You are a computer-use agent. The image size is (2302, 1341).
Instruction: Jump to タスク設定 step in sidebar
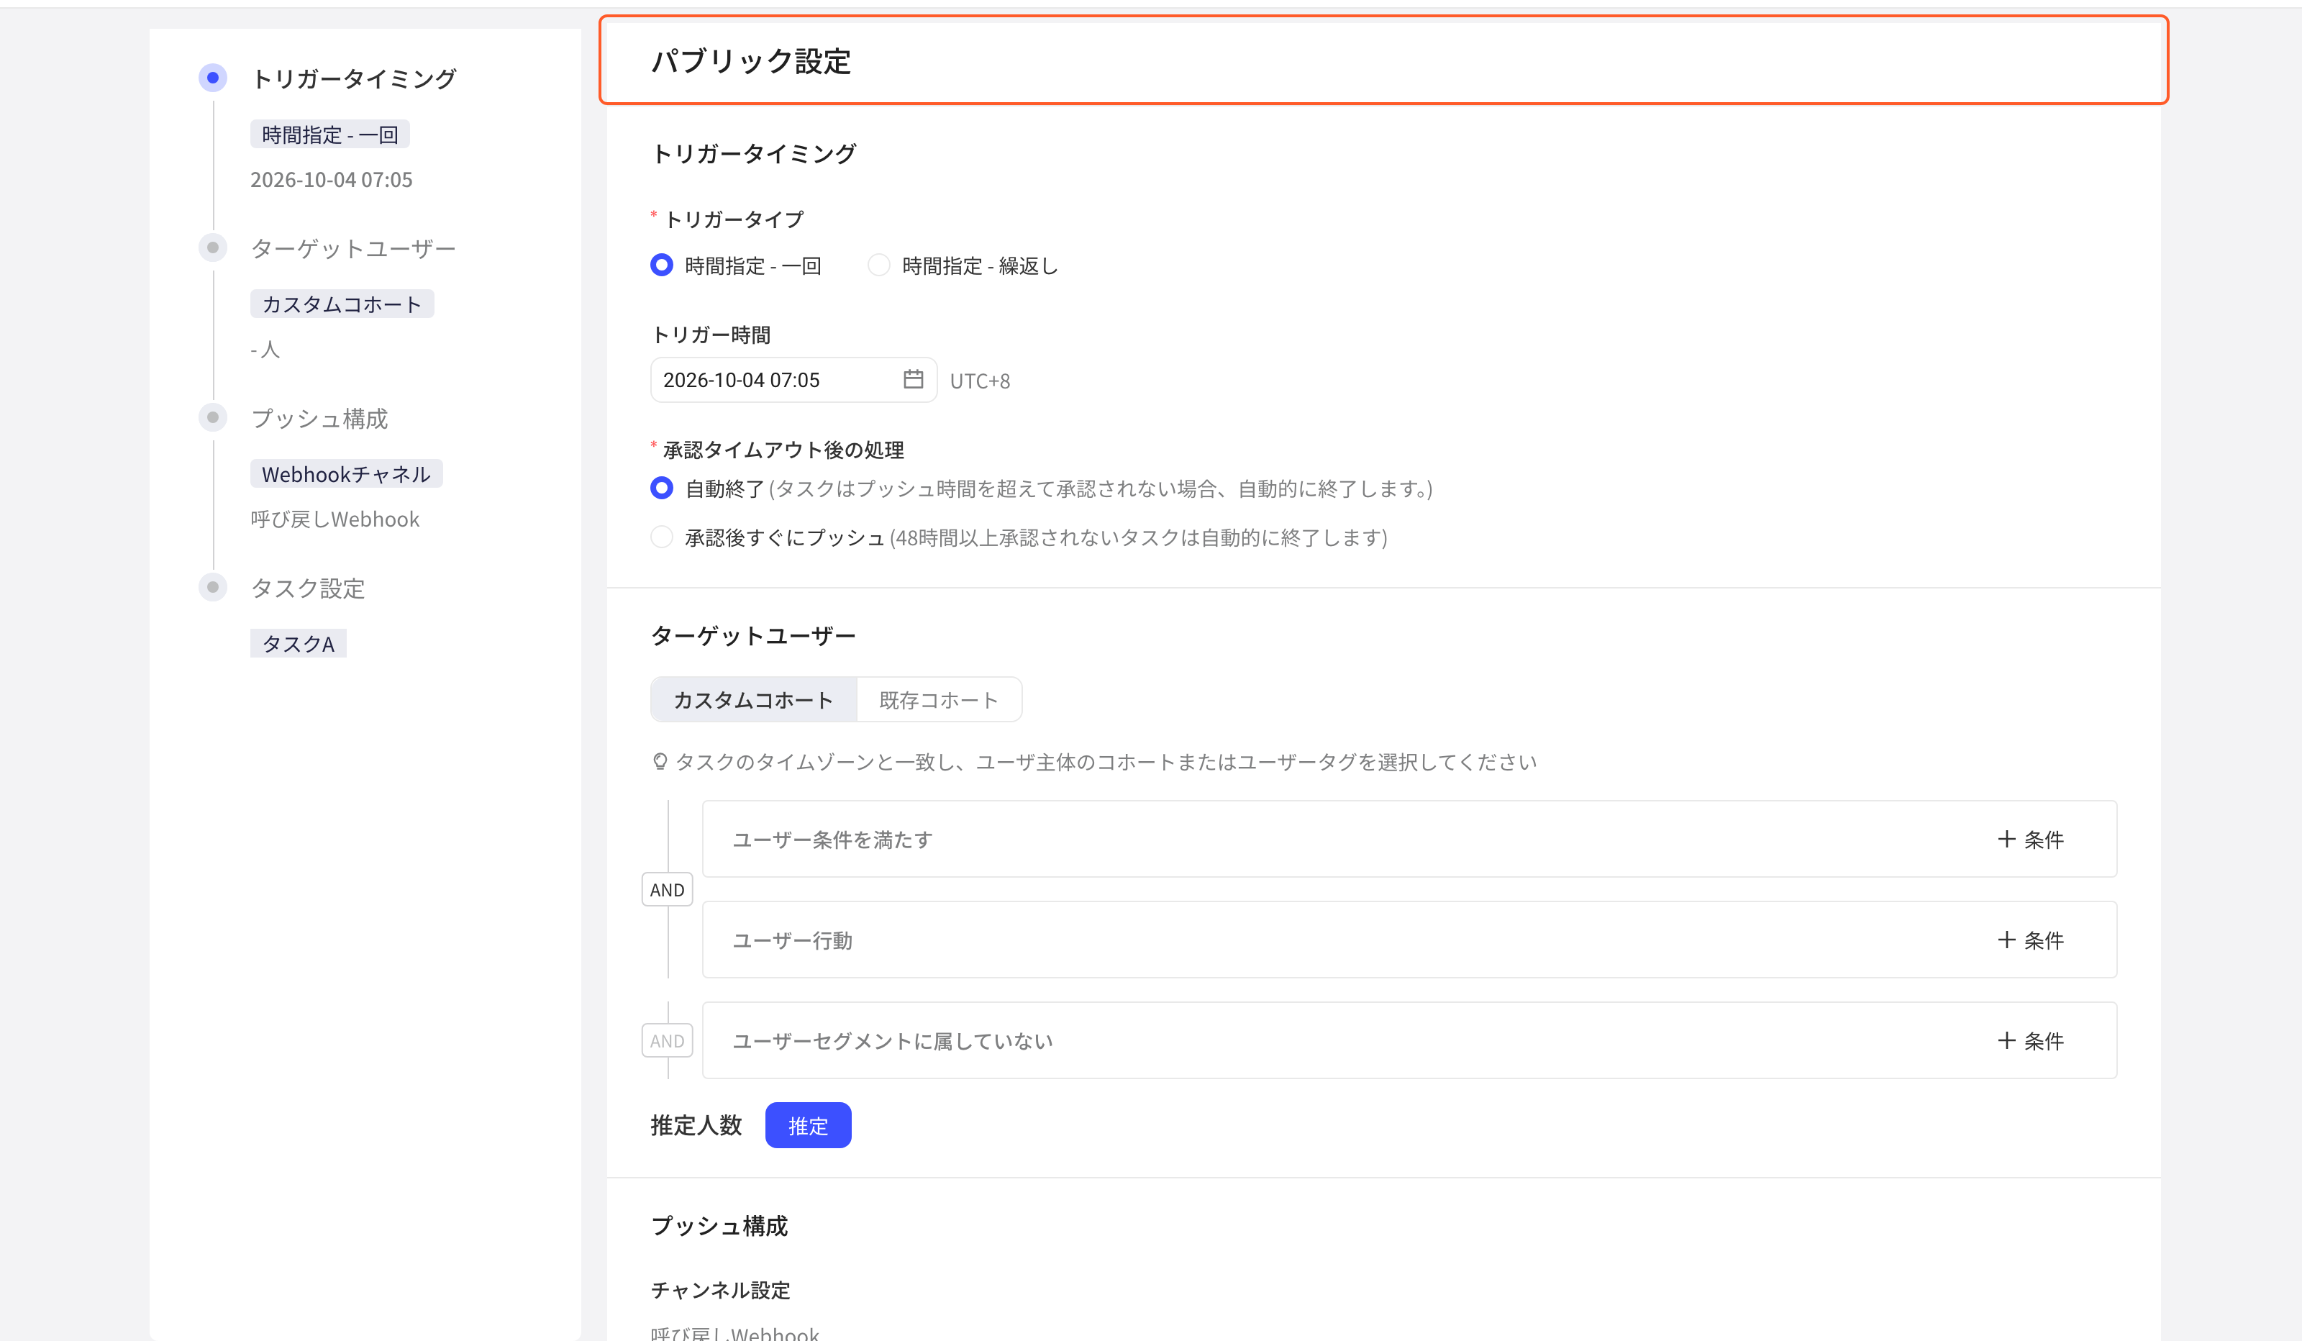(x=308, y=588)
